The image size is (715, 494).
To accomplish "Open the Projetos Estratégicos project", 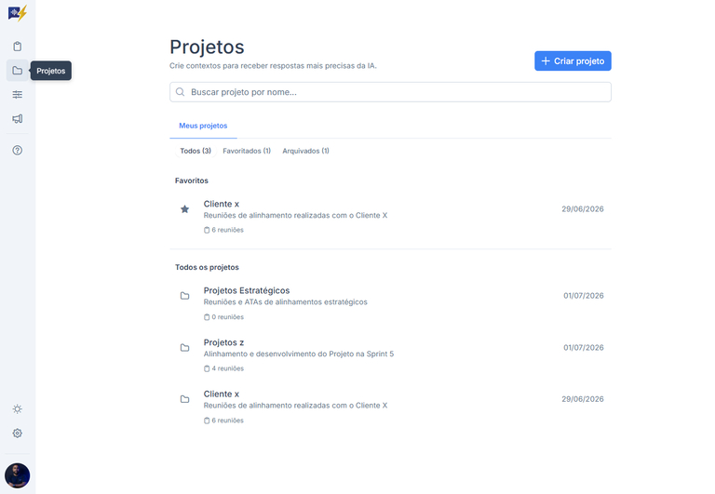I will (247, 290).
